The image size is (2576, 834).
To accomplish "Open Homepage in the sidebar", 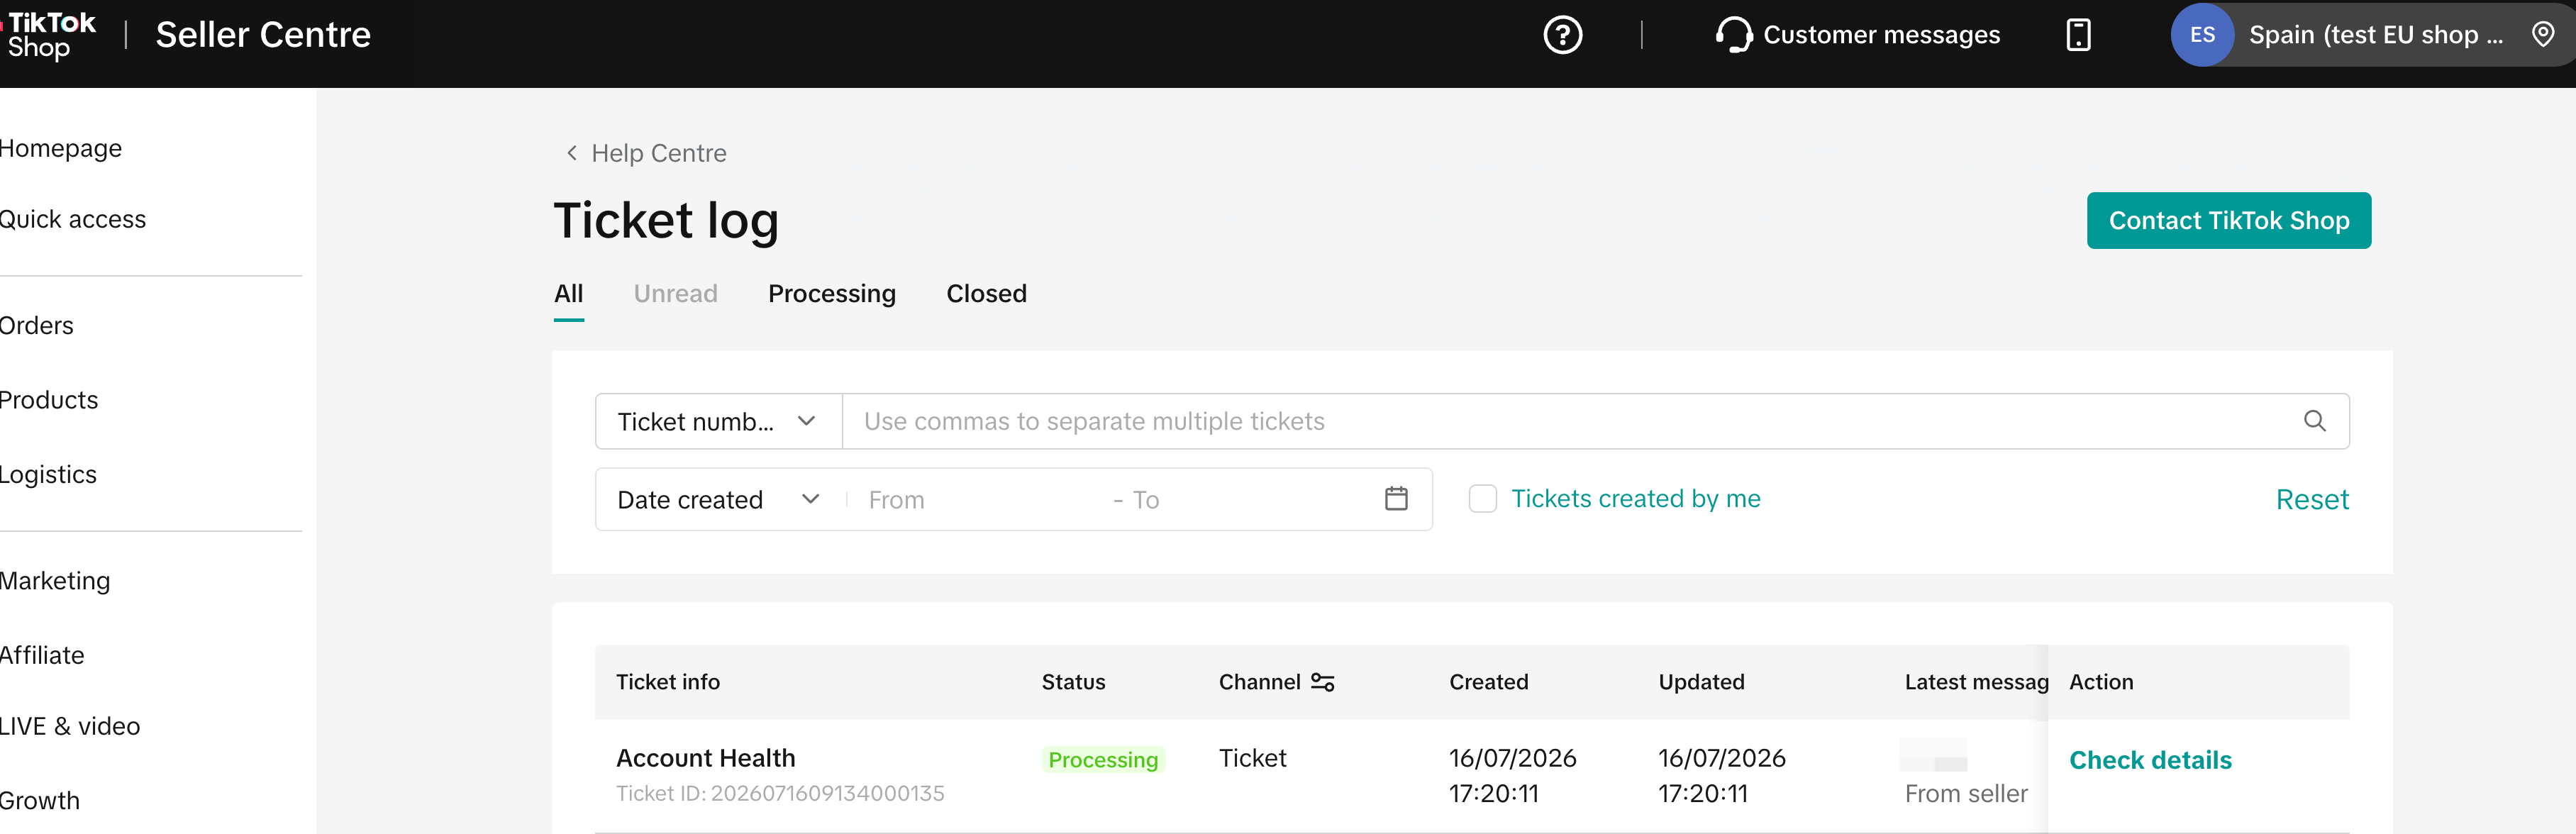I will (x=60, y=148).
